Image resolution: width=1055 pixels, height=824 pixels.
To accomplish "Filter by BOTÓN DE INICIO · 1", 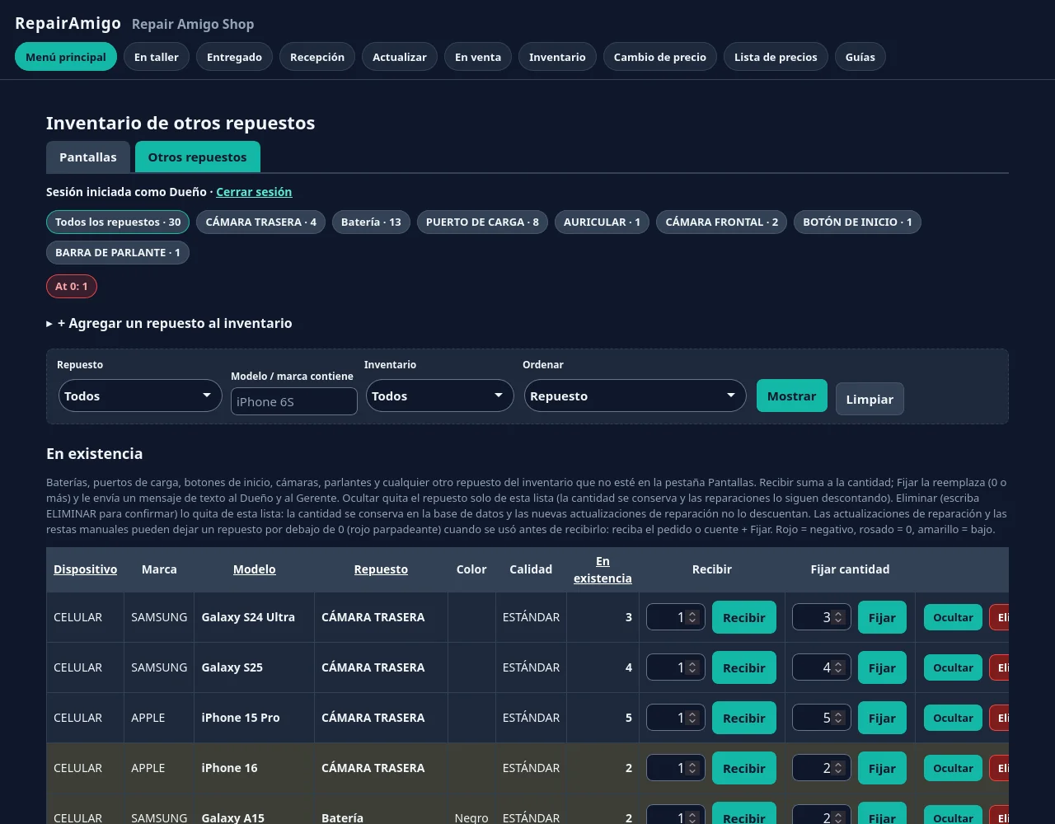I will pos(857,222).
